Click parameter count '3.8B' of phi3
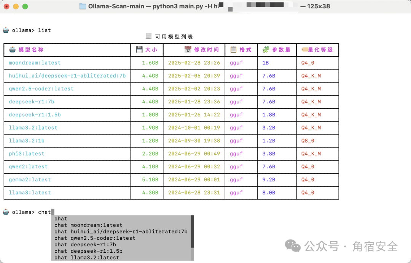Screen dimensions: 411x263 (x=269, y=154)
